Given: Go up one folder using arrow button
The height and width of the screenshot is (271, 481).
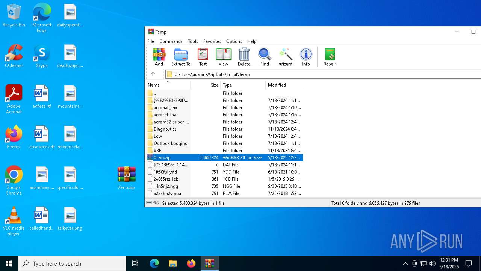Looking at the screenshot, I should click(153, 74).
